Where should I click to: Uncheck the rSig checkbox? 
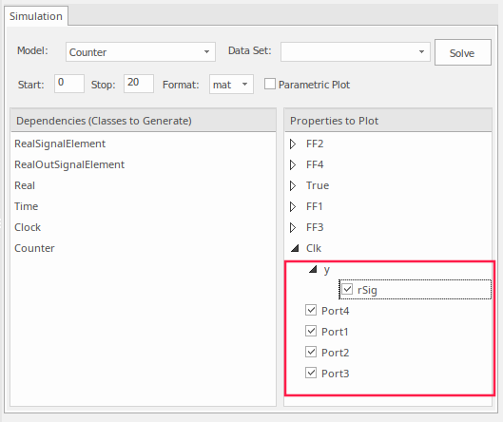tap(347, 289)
